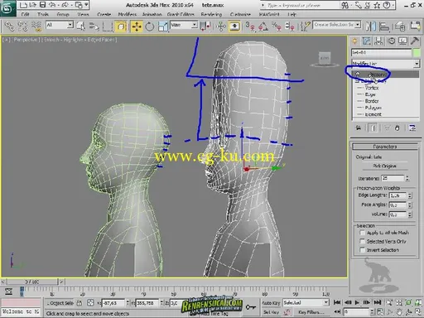This screenshot has height=318, width=424.
Task: Open the Modifiers menu
Action: click(x=128, y=14)
